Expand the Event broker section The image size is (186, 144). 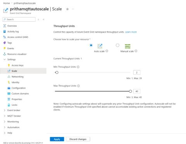(x=5, y=110)
